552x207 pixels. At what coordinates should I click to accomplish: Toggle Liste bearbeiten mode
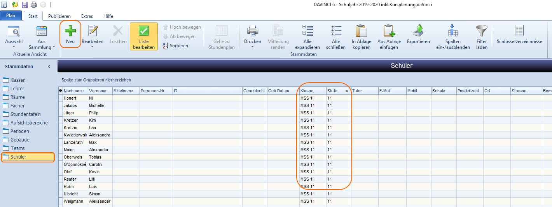pyautogui.click(x=144, y=36)
